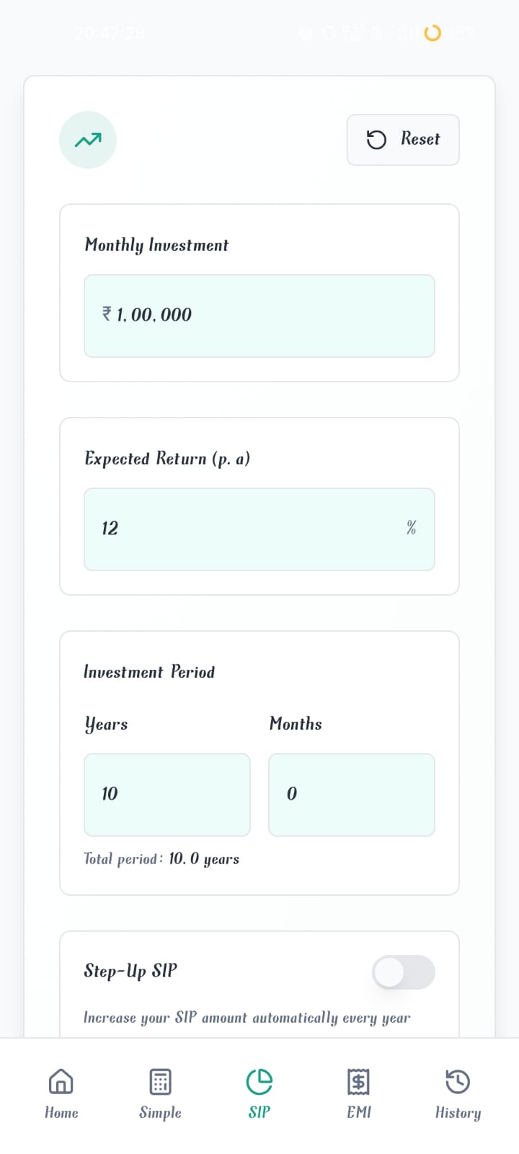The image size is (519, 1154).
Task: Click the Months input showing 0
Action: coord(351,794)
